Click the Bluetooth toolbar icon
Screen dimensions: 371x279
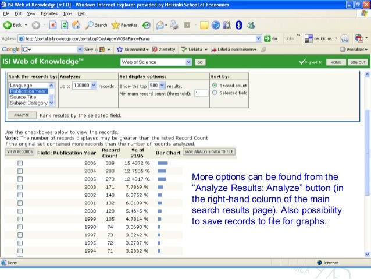point(239,25)
